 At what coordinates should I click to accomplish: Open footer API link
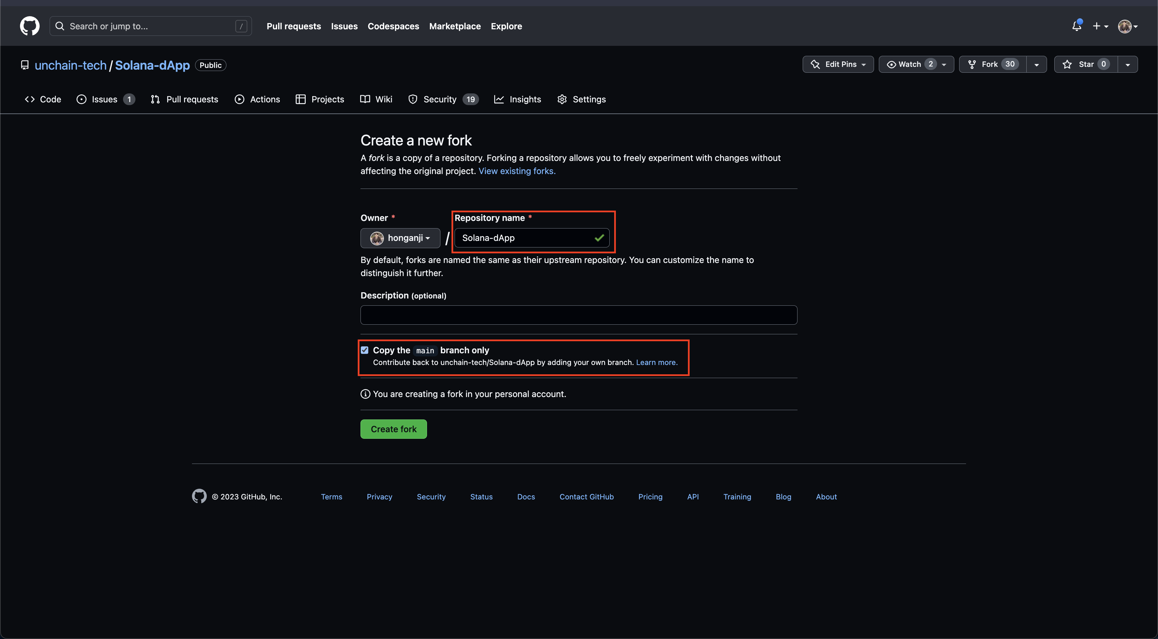coord(693,496)
